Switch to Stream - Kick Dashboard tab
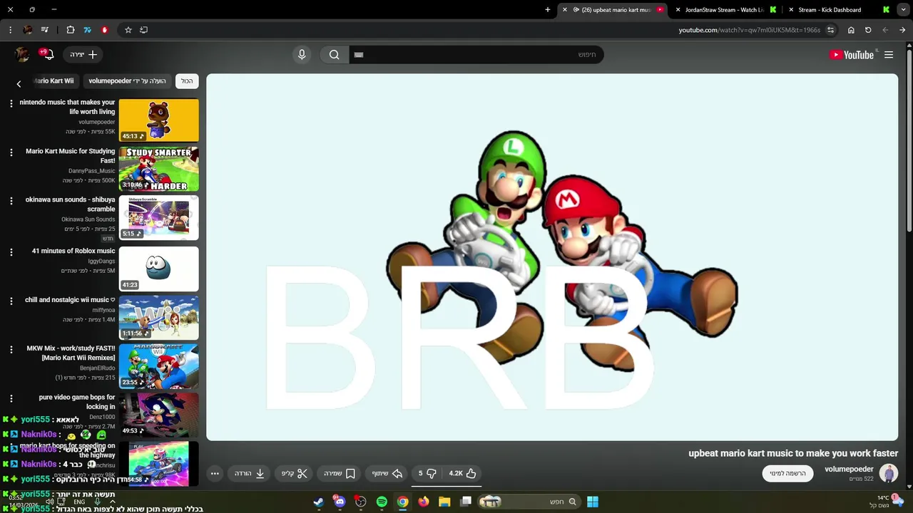This screenshot has width=913, height=513. [x=838, y=10]
